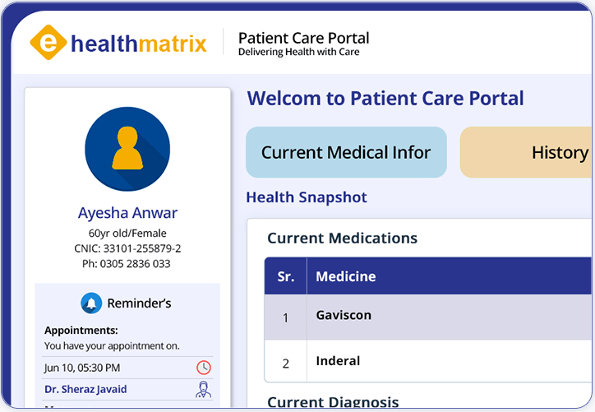The image size is (595, 412).
Task: Click the appointment clock icon
Action: pos(203,368)
